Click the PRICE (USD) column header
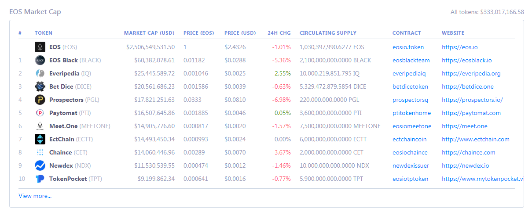 click(240, 33)
